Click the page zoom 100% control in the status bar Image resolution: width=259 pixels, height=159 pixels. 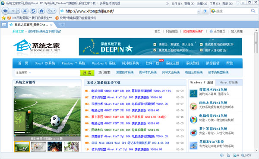click(246, 156)
